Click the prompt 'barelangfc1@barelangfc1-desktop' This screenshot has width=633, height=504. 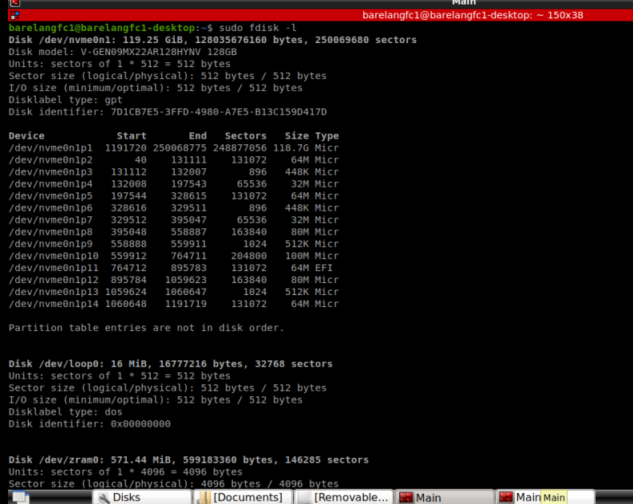(101, 28)
